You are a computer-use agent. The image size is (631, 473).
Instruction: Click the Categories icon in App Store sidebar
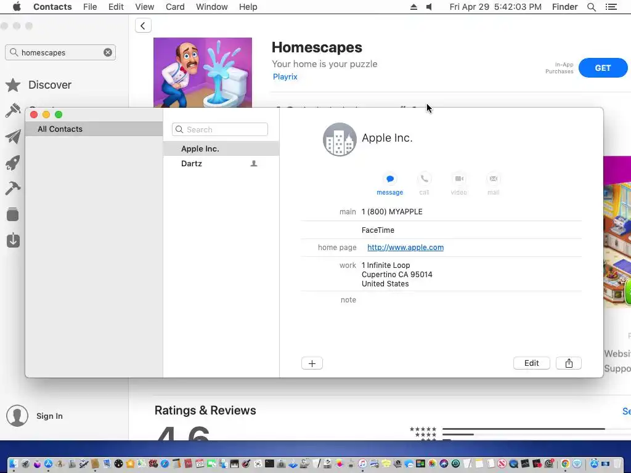[13, 214]
